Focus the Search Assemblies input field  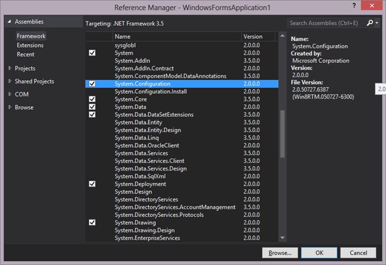[326, 23]
